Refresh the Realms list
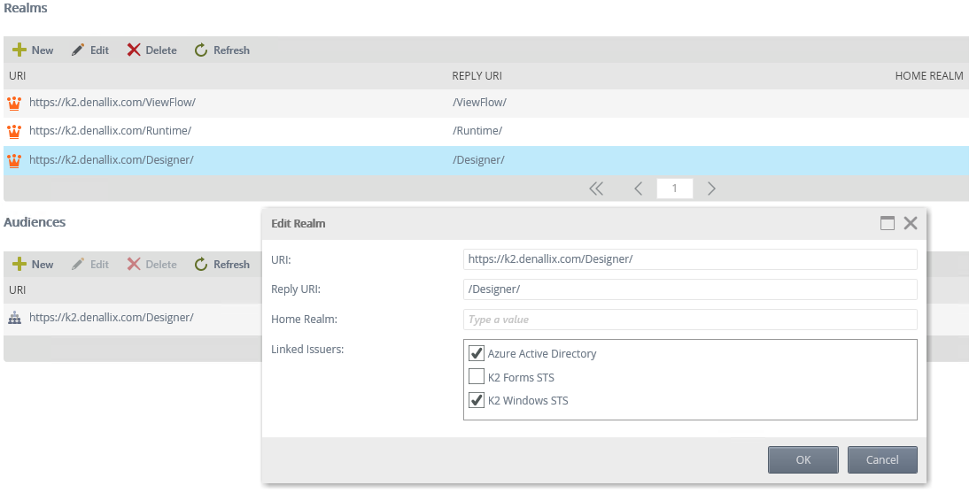 [221, 50]
